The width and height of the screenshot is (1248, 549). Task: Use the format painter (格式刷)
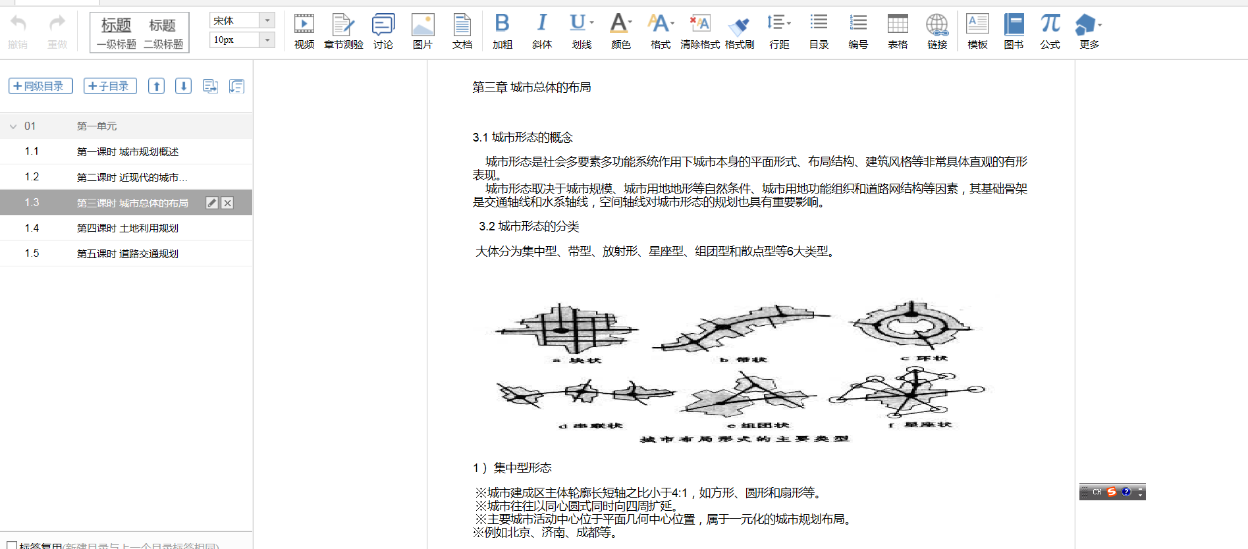[739, 31]
